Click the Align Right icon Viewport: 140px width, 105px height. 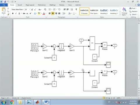pos(56,13)
